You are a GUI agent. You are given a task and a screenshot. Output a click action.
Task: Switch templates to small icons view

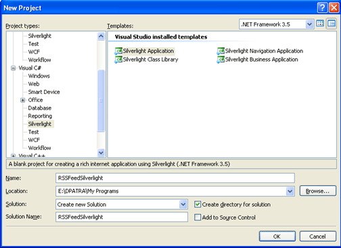click(332, 24)
